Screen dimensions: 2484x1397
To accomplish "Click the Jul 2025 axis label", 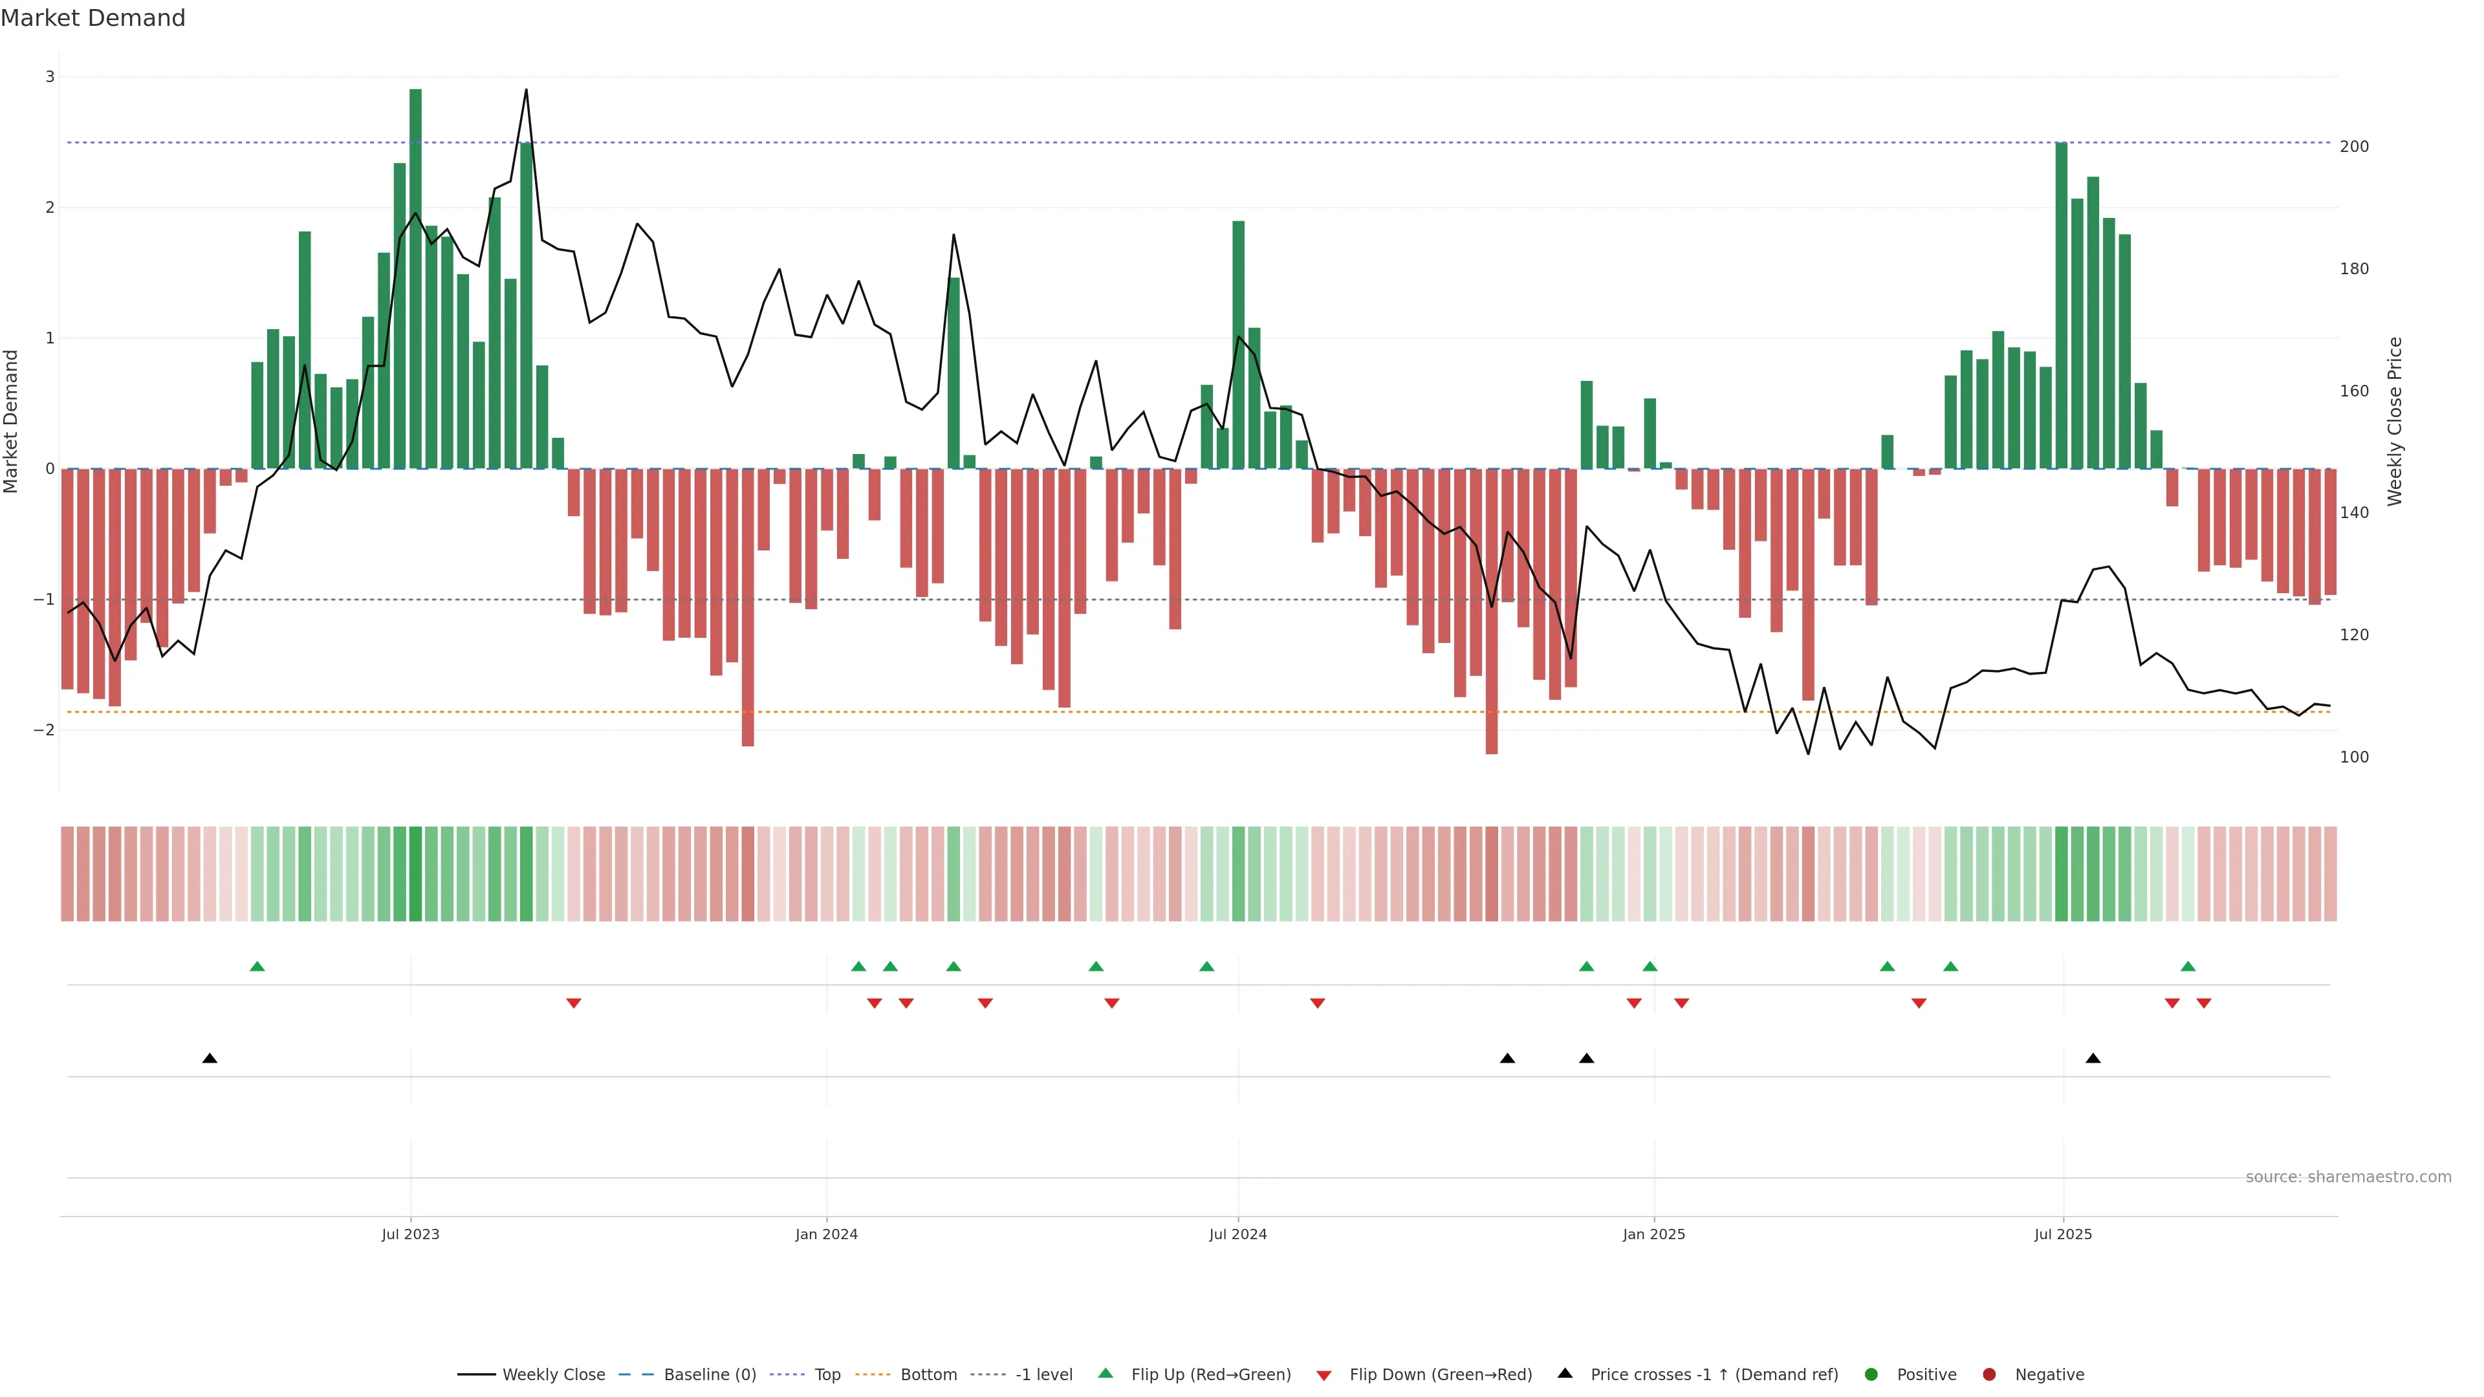I will point(2063,1234).
